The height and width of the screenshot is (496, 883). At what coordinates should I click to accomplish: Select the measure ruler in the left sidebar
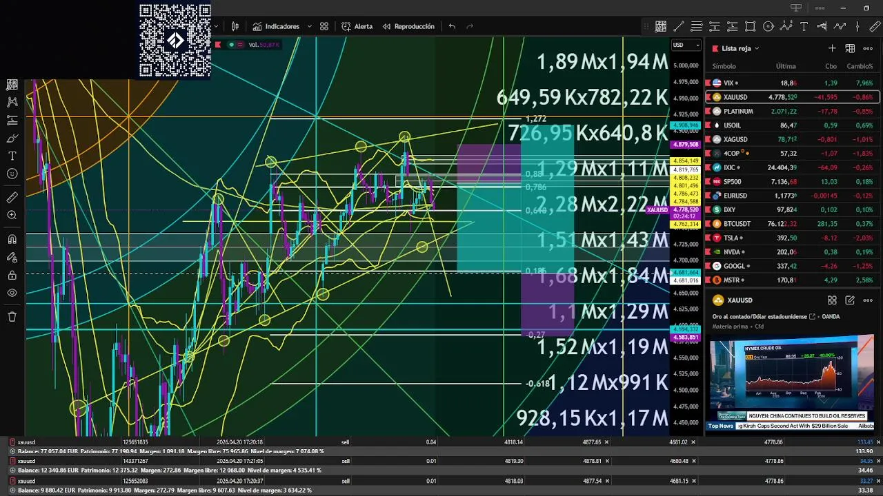[x=12, y=197]
